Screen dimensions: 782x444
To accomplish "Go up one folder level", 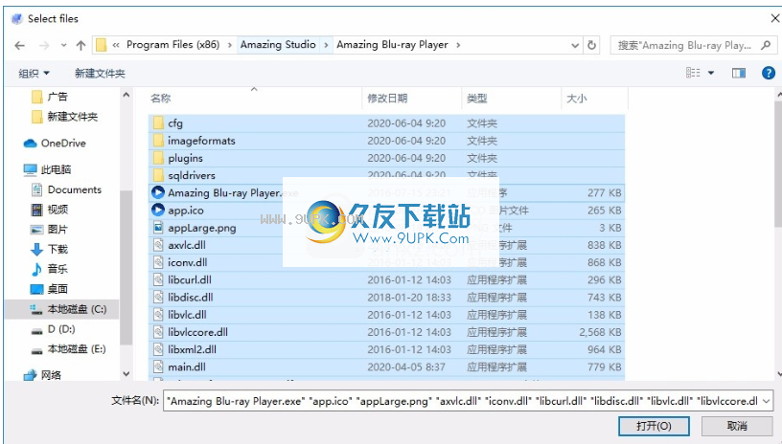I will pyautogui.click(x=80, y=45).
